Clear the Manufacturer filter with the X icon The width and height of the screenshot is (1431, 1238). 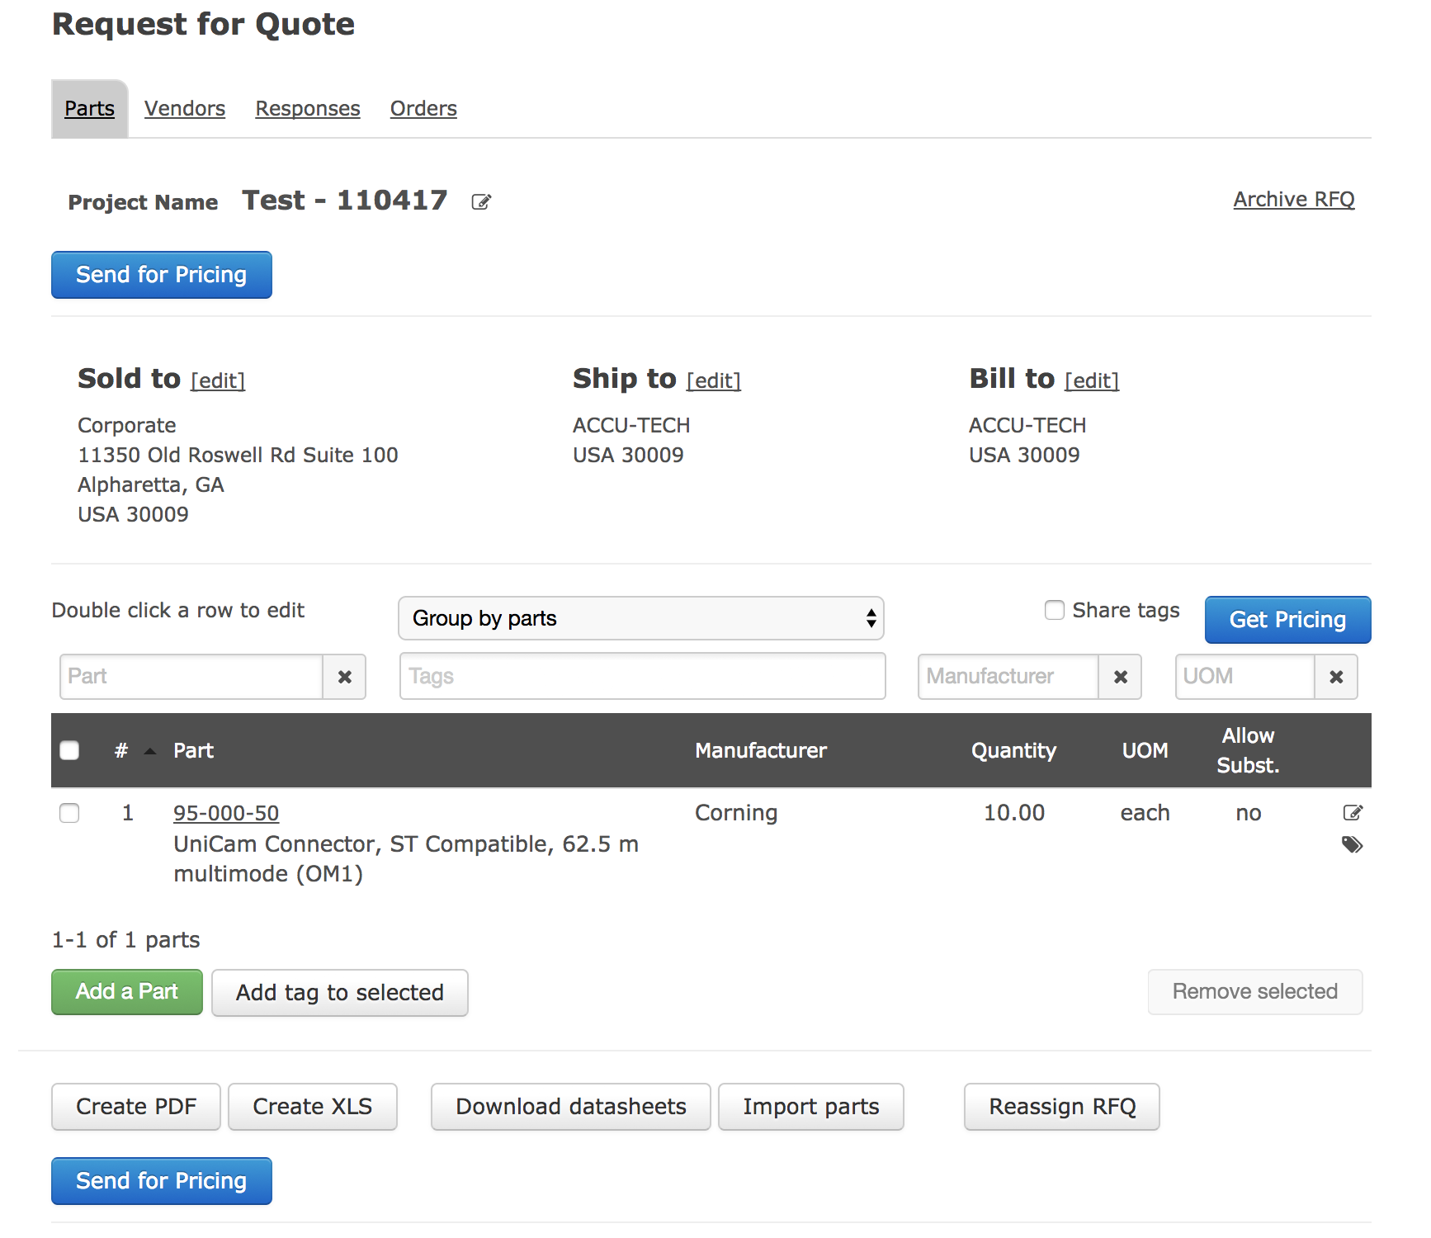coord(1120,677)
